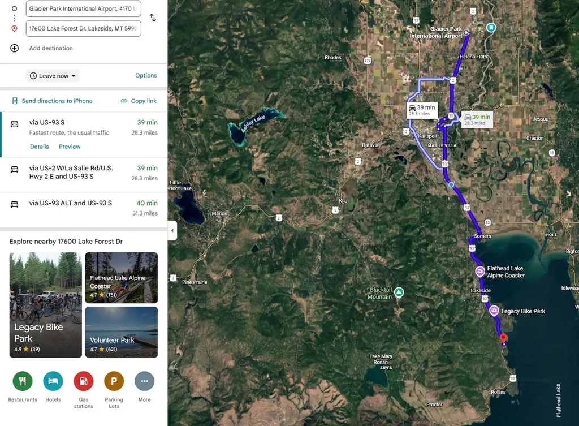The width and height of the screenshot is (579, 426).
Task: Click the link icon beside Copy link
Action: pos(124,101)
